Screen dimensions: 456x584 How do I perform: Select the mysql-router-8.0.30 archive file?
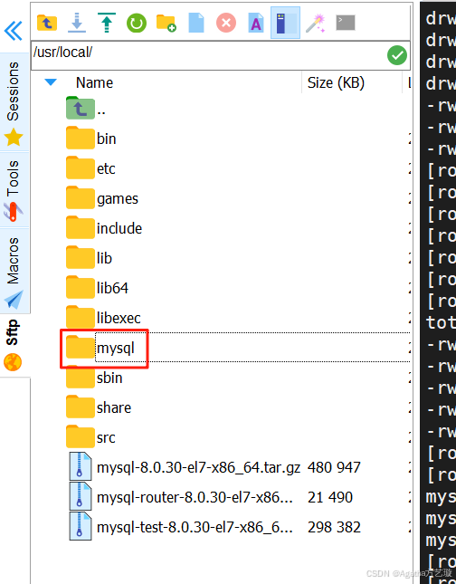[x=181, y=497]
